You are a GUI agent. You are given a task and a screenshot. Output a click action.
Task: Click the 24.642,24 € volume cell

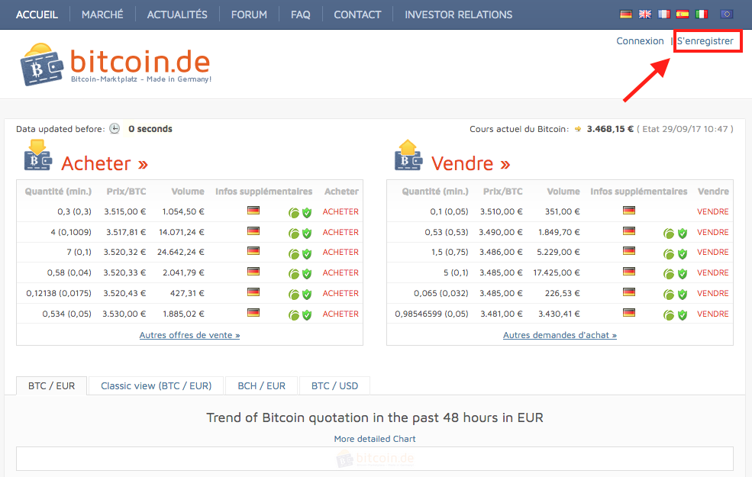click(180, 252)
